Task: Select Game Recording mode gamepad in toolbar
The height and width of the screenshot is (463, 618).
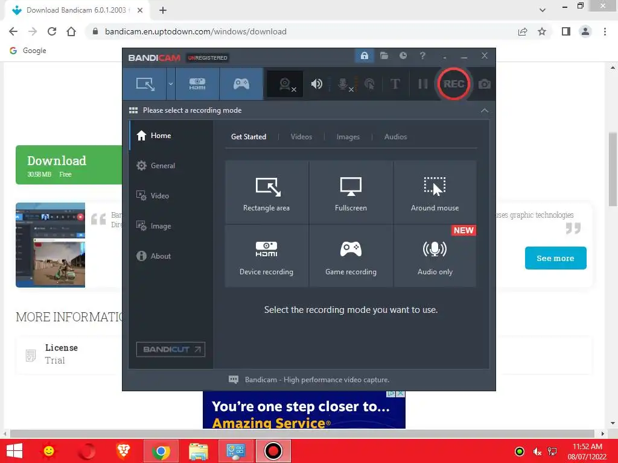Action: pos(241,84)
